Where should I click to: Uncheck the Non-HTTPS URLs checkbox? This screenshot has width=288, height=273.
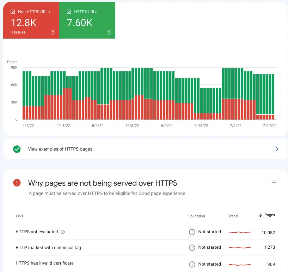tap(13, 12)
